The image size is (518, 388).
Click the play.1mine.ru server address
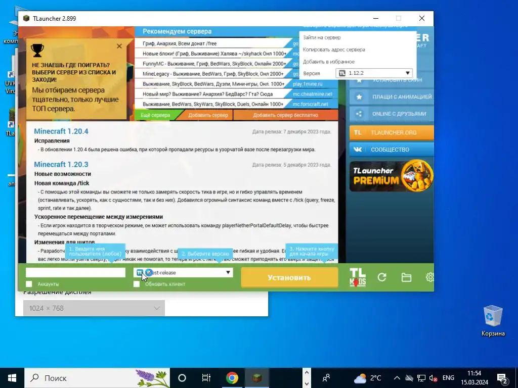point(307,84)
